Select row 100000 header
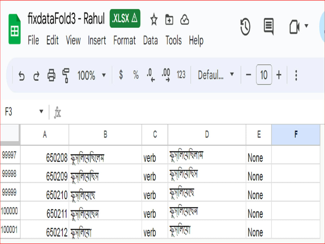 10,211
